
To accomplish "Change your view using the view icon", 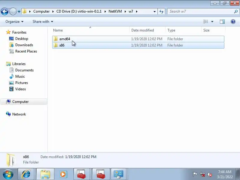I will point(205,22).
